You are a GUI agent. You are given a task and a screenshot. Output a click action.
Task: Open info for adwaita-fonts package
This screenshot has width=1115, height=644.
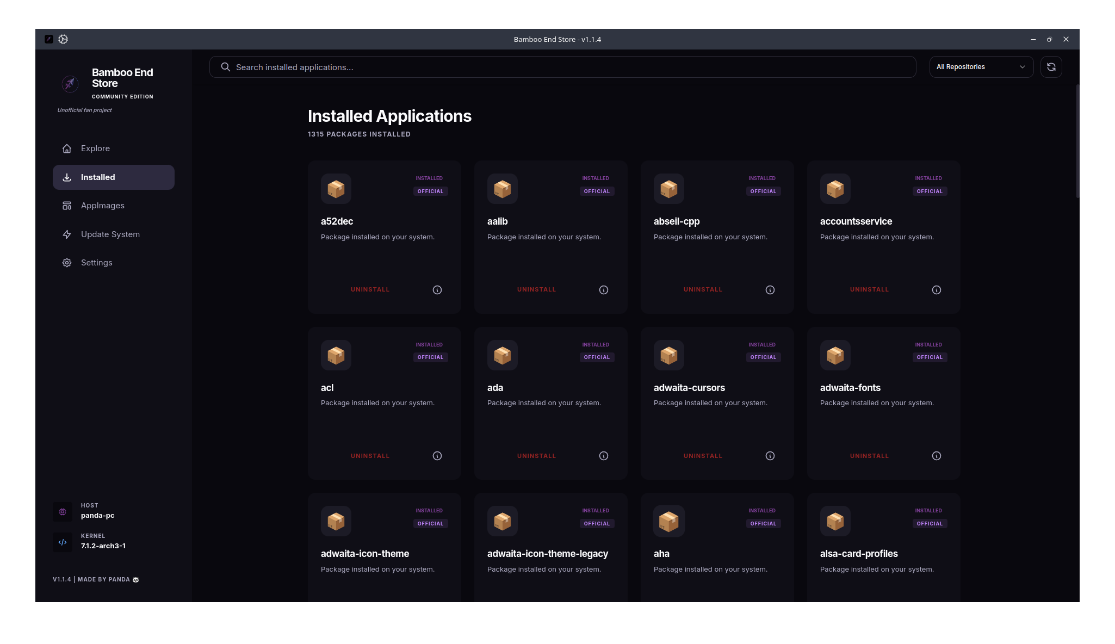click(x=937, y=456)
